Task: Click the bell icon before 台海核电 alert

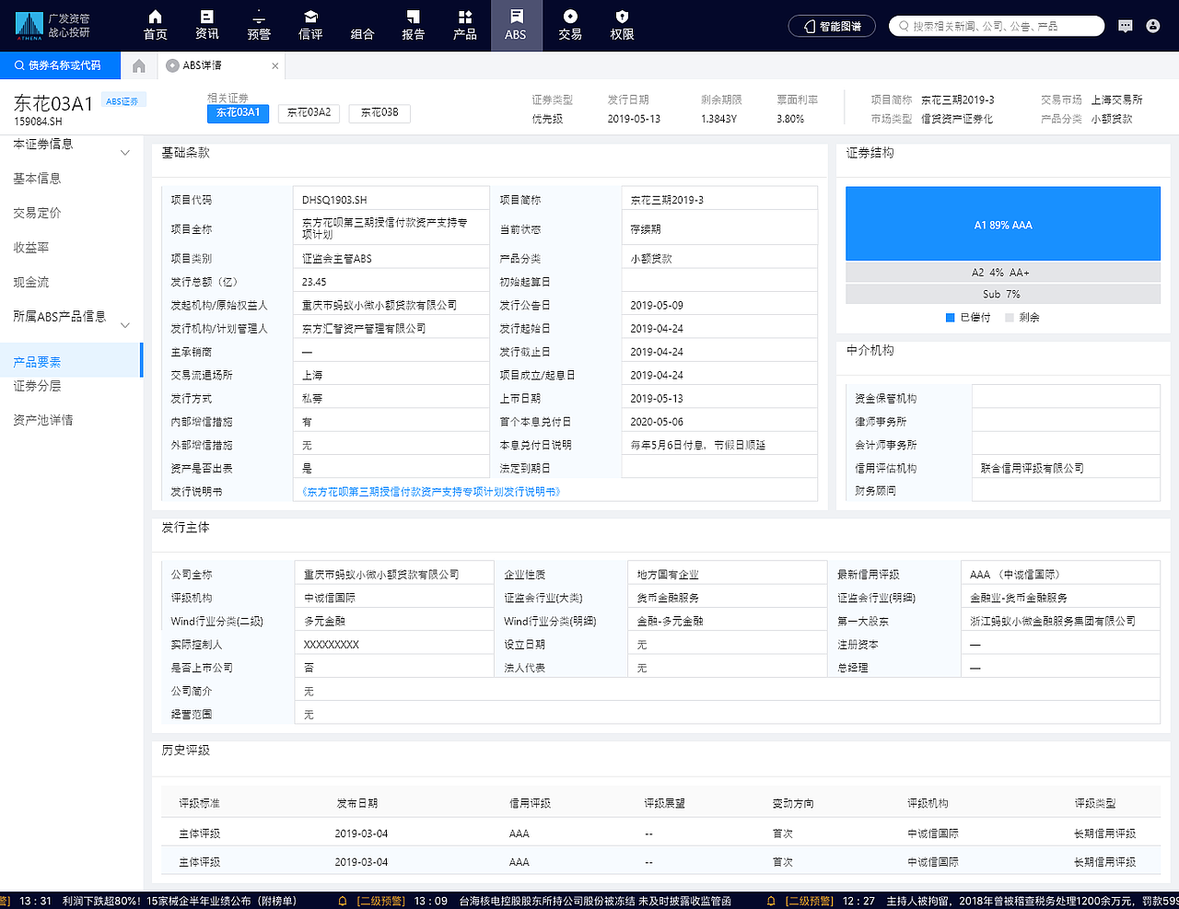Action: point(343,901)
